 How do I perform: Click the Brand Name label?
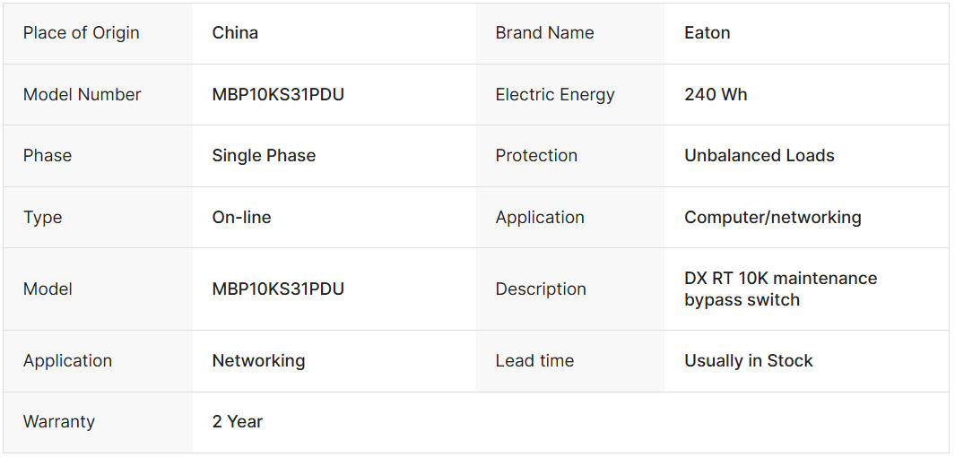pyautogui.click(x=544, y=33)
